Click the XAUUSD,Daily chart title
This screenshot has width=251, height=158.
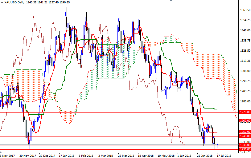(x=14, y=2)
